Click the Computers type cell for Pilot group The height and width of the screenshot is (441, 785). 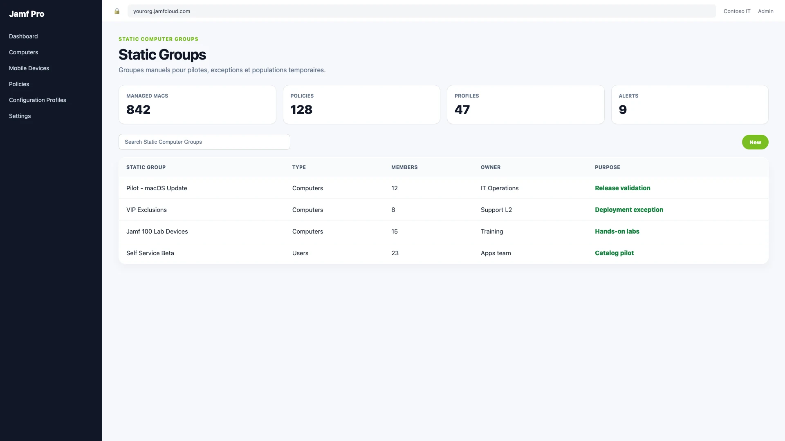click(307, 188)
